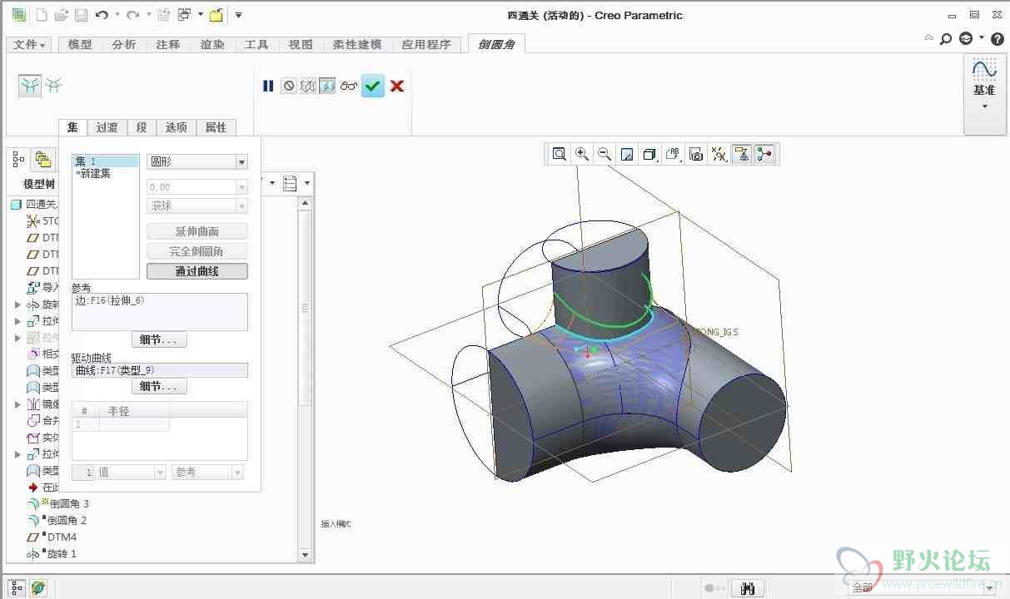Image resolution: width=1010 pixels, height=599 pixels.
Task: Switch to the 视图 ribbon tab
Action: point(301,45)
